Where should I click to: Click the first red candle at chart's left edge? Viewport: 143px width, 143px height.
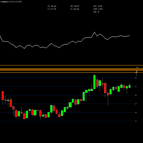3,96
